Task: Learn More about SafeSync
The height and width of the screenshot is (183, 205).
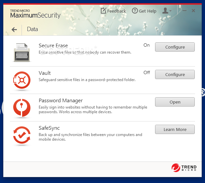Action: [175, 129]
